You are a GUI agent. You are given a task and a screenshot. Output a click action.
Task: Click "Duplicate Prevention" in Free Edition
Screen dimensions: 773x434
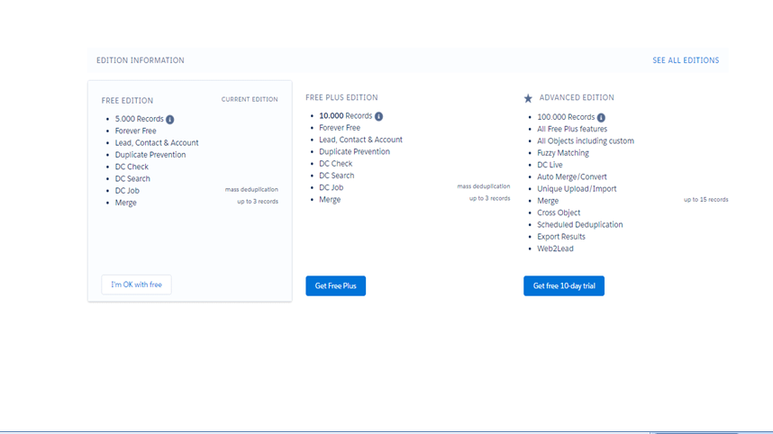(150, 155)
